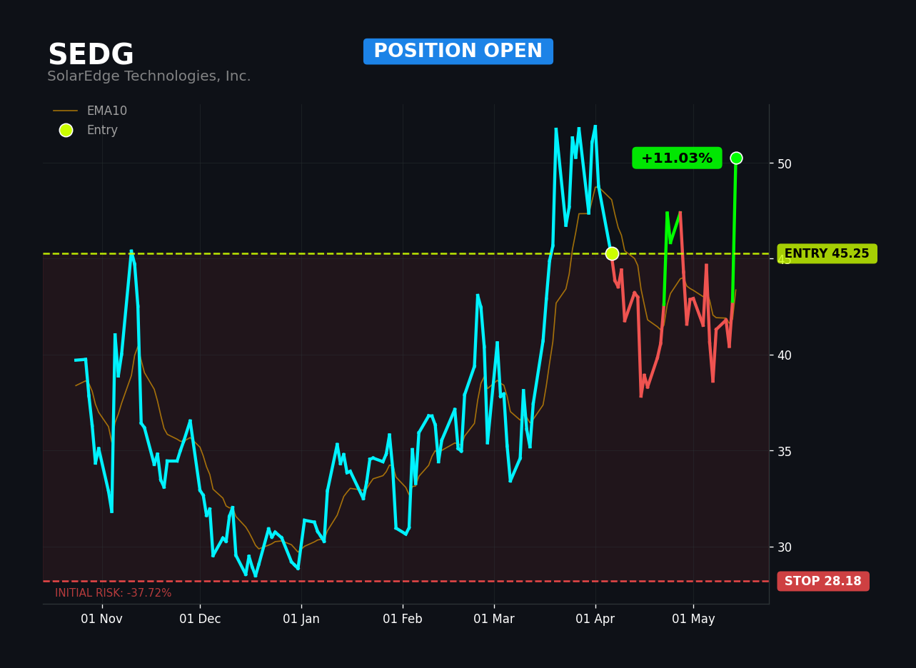Viewport: 916px width, 668px height.
Task: Click the INITIAL RISK: -37.72% text
Action: coord(114,593)
